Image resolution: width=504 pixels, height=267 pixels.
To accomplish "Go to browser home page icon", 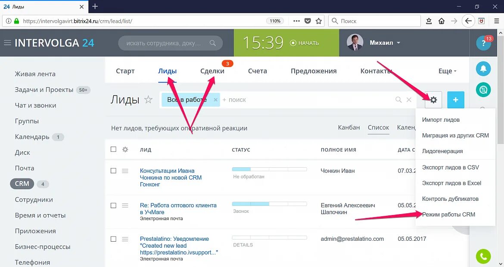I will 441,21.
